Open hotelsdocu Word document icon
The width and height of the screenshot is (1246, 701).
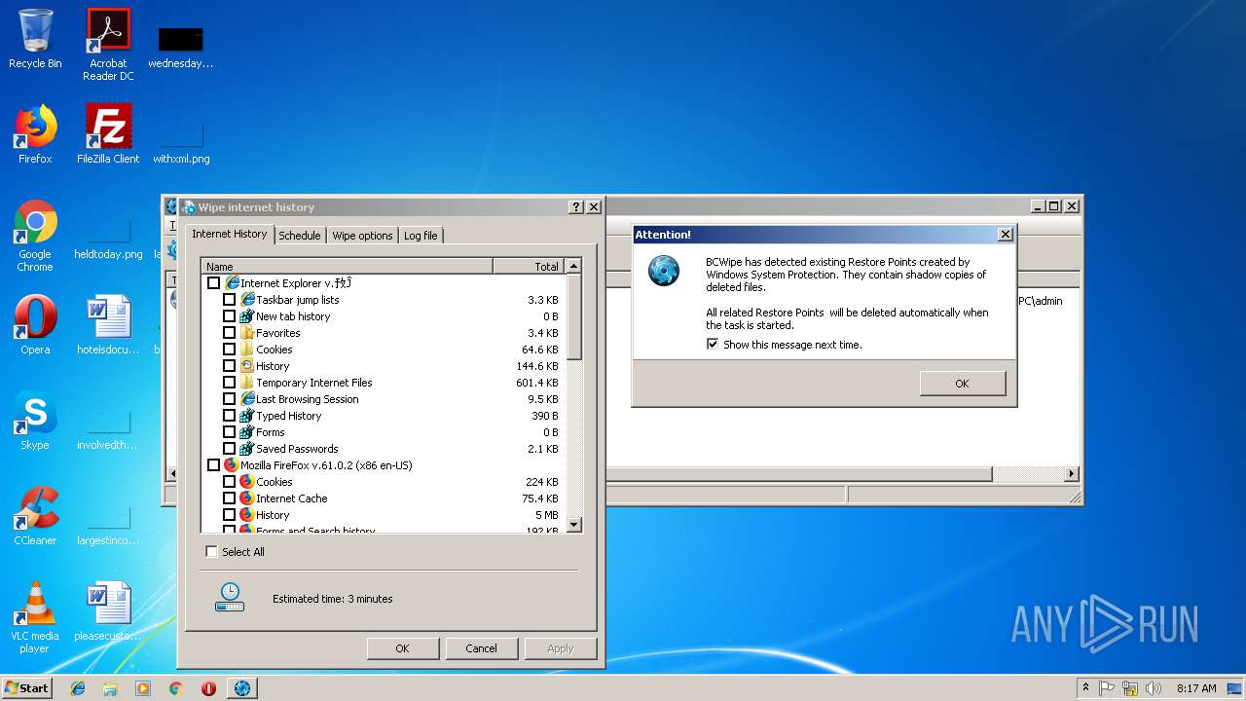coord(108,325)
